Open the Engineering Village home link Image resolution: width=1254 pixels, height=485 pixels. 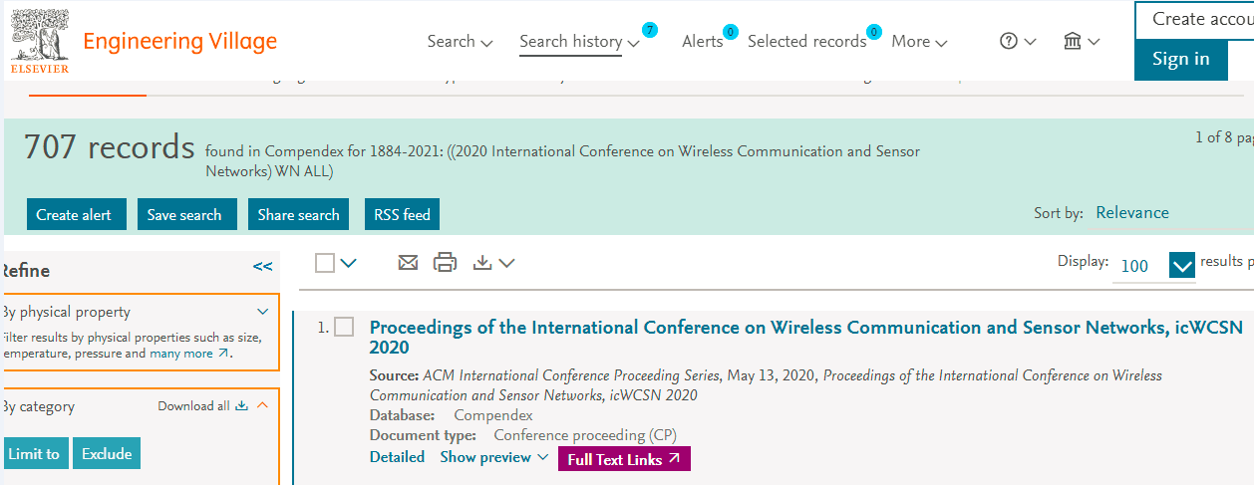tap(179, 42)
